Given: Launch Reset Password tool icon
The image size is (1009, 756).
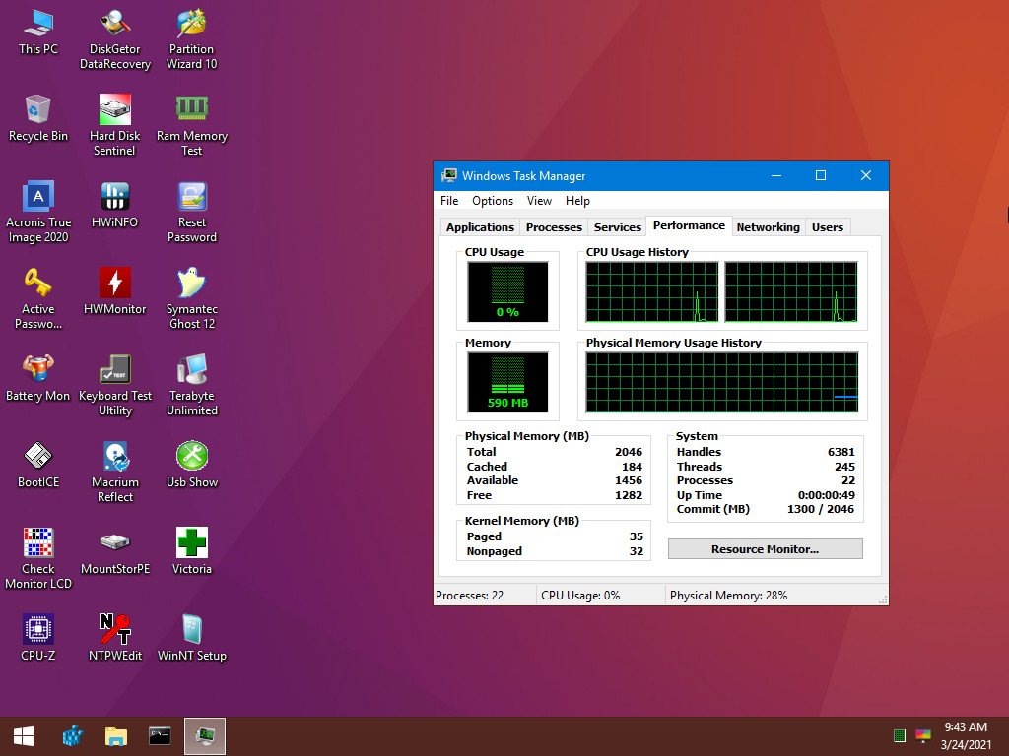Looking at the screenshot, I should tap(192, 213).
